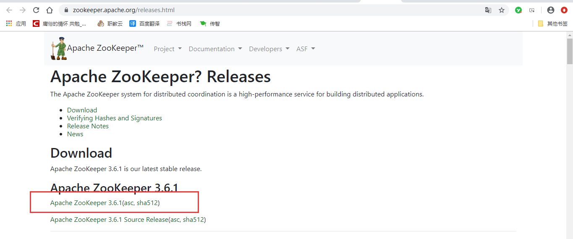
Task: Open the asc signature for ZooKeeper 3.6.1 binary
Action: tap(129, 203)
